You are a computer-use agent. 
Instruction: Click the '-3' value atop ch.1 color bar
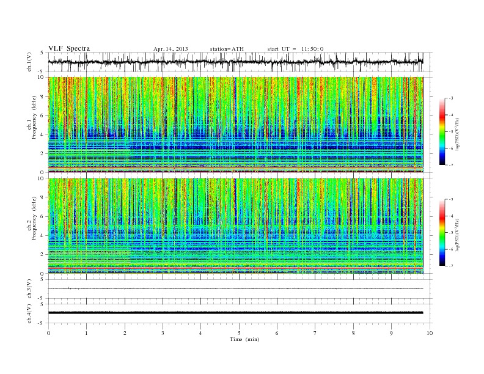pyautogui.click(x=451, y=98)
